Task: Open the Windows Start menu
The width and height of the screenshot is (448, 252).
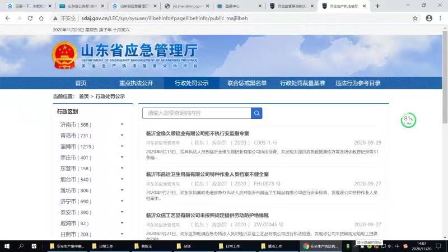Action: (7, 246)
